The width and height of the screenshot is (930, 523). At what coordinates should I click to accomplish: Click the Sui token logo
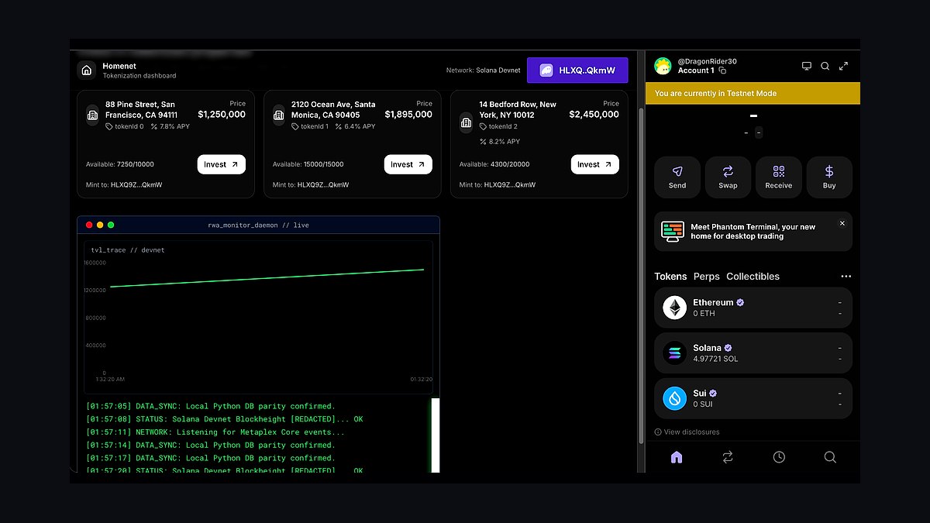[675, 398]
